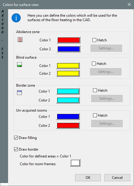This screenshot has height=186, width=134.
Task: Disable the Draw border checkbox
Action: coord(16,149)
